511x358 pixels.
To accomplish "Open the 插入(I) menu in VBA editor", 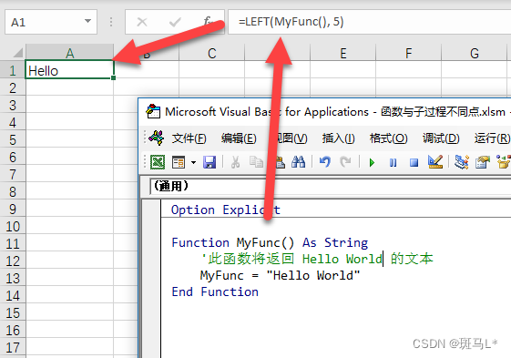I will (338, 138).
